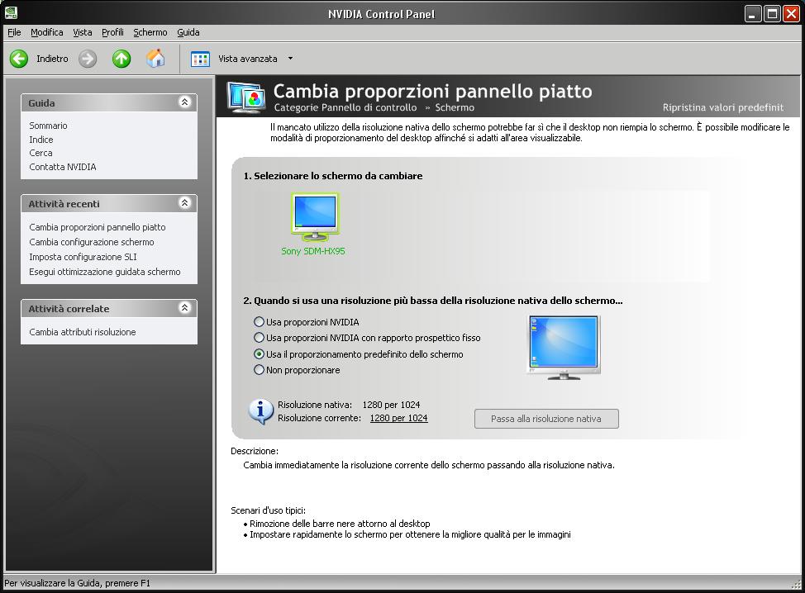Maximize the NVIDIA Control Panel window

[x=772, y=13]
